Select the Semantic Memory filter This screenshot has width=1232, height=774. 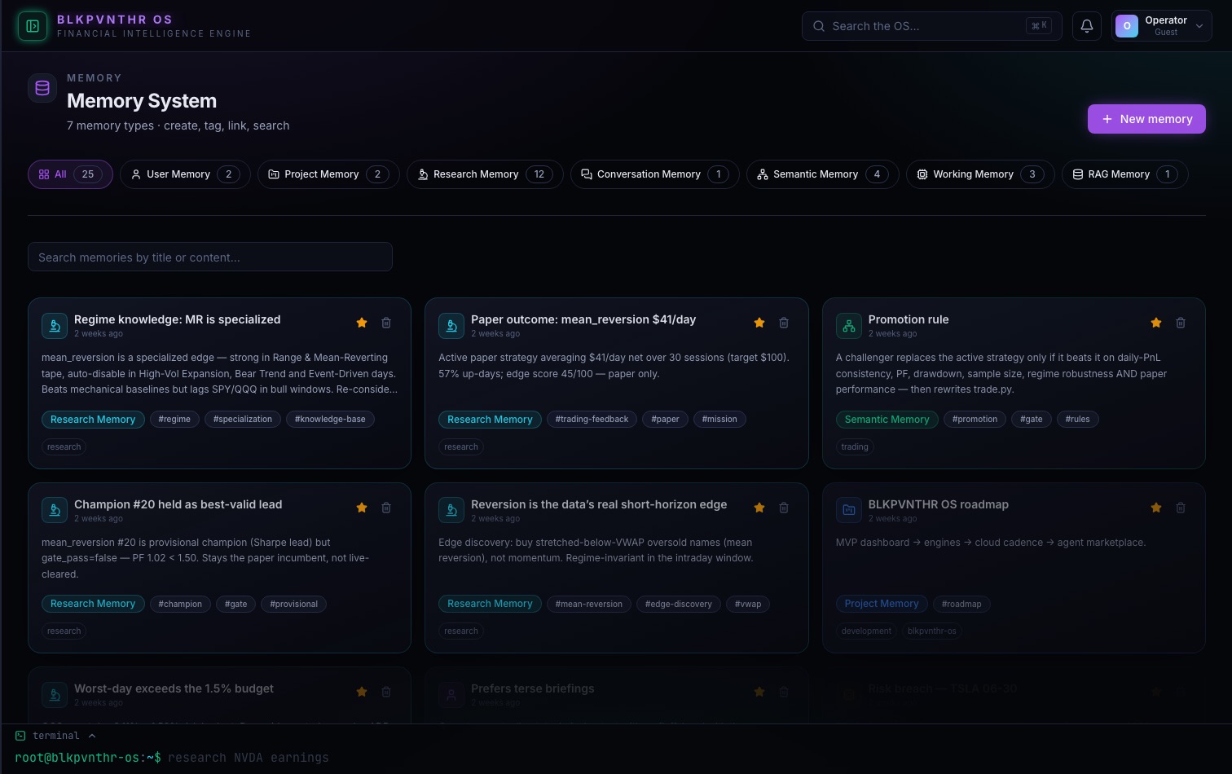click(x=822, y=174)
